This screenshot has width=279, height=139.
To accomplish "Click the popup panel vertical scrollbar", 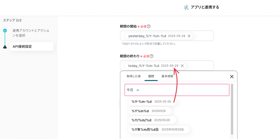I will point(232,109).
